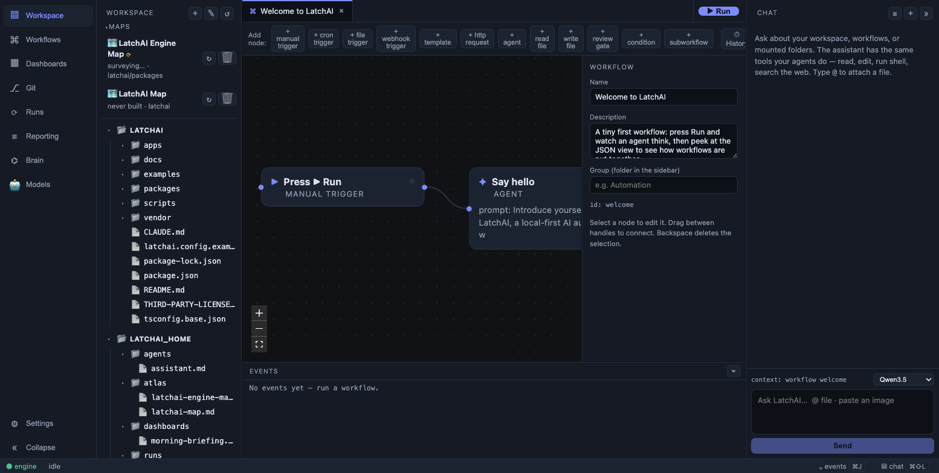Go to the Git section
939x473 pixels.
(x=48, y=88)
